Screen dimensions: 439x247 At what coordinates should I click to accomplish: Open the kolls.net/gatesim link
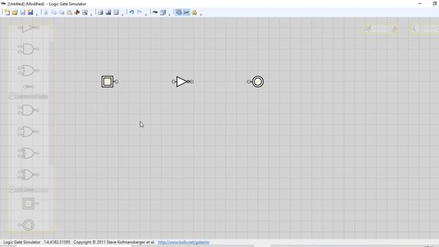click(x=183, y=242)
